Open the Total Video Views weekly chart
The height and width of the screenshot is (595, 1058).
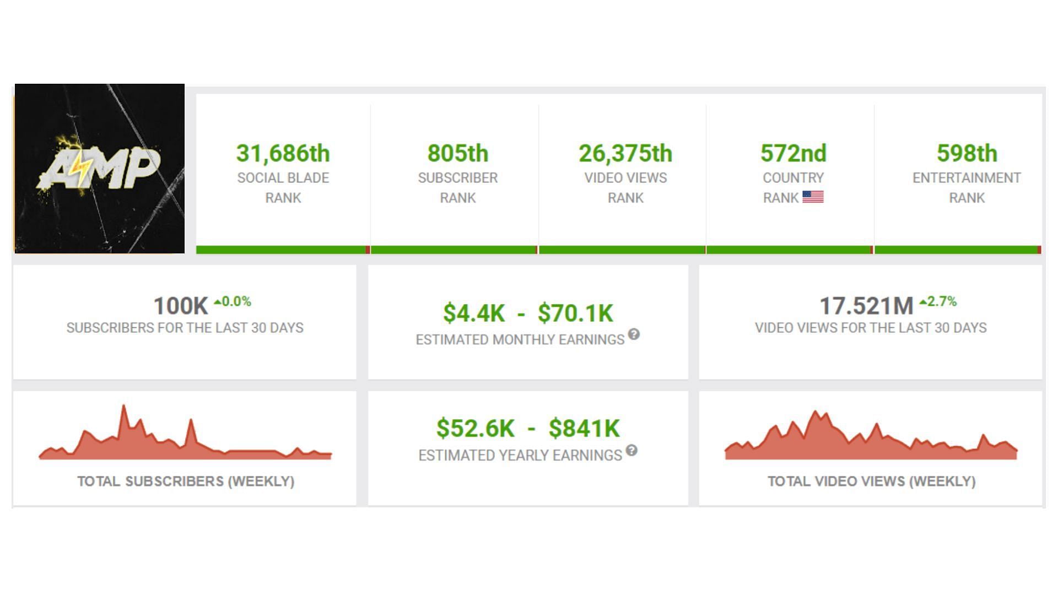(x=871, y=435)
